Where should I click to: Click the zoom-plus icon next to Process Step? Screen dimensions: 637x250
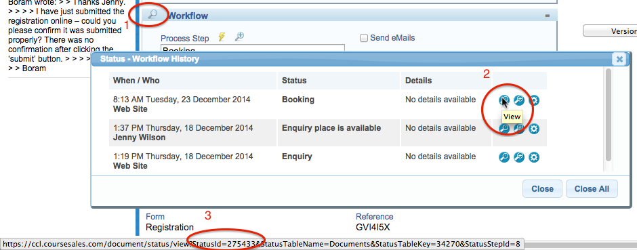pos(240,37)
